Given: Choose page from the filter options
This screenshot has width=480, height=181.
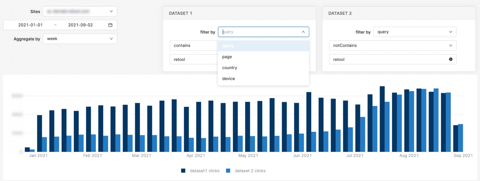Looking at the screenshot, I should (x=263, y=57).
